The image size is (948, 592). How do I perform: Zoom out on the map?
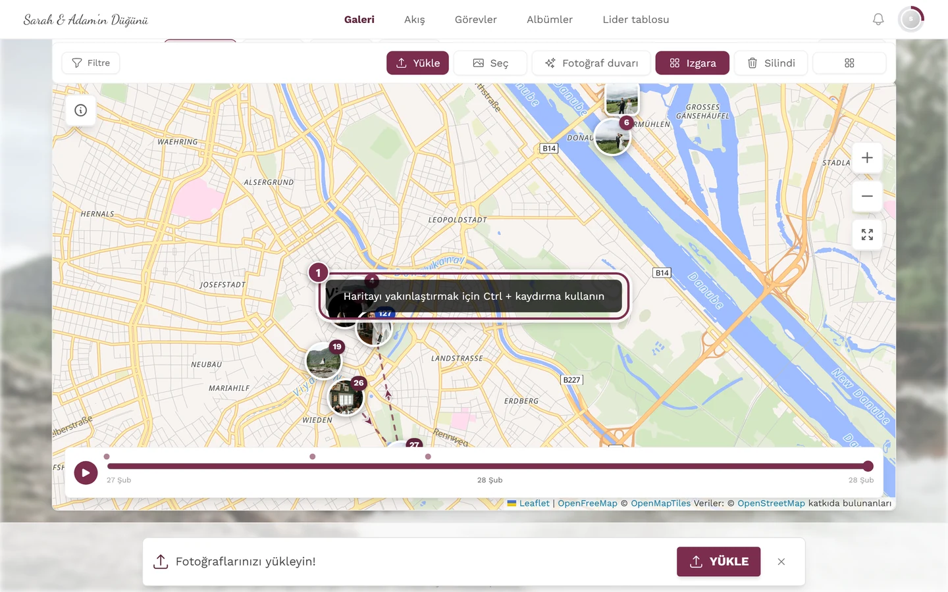[x=867, y=196]
